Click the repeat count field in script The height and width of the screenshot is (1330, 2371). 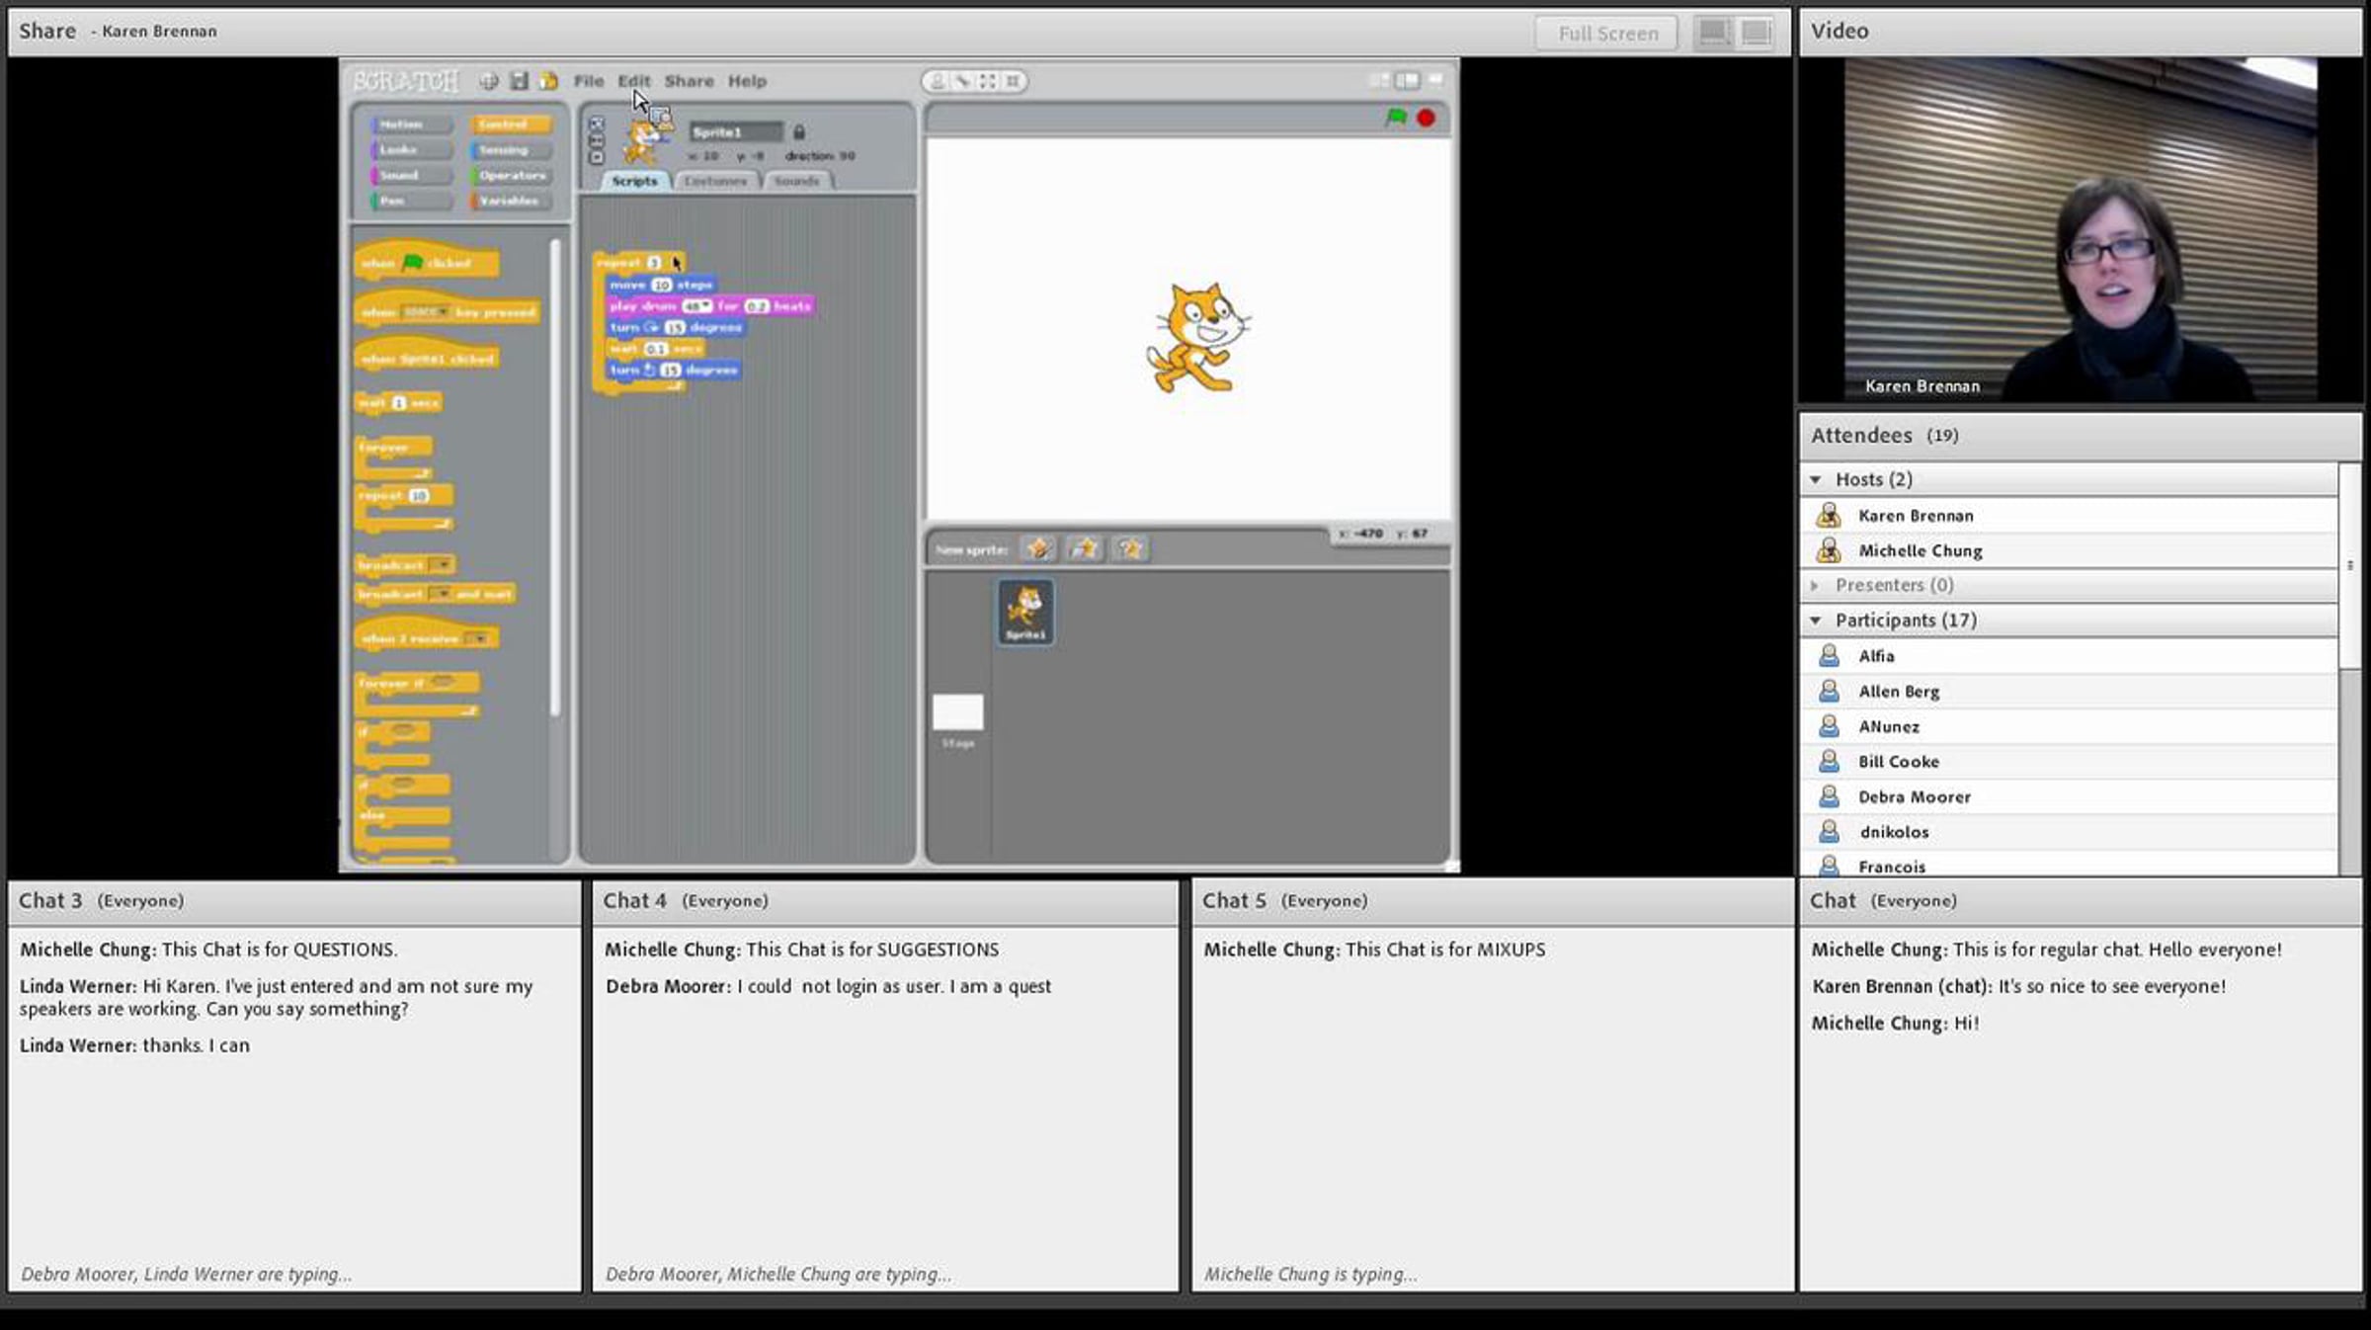pyautogui.click(x=654, y=263)
